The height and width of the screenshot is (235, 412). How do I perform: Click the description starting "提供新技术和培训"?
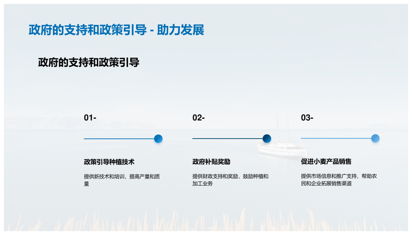pos(122,180)
